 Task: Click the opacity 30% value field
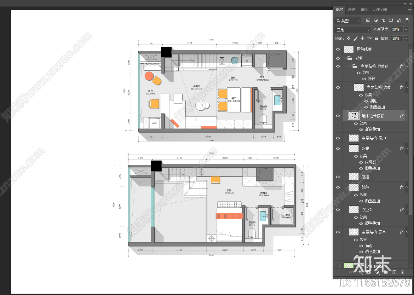tap(397, 29)
